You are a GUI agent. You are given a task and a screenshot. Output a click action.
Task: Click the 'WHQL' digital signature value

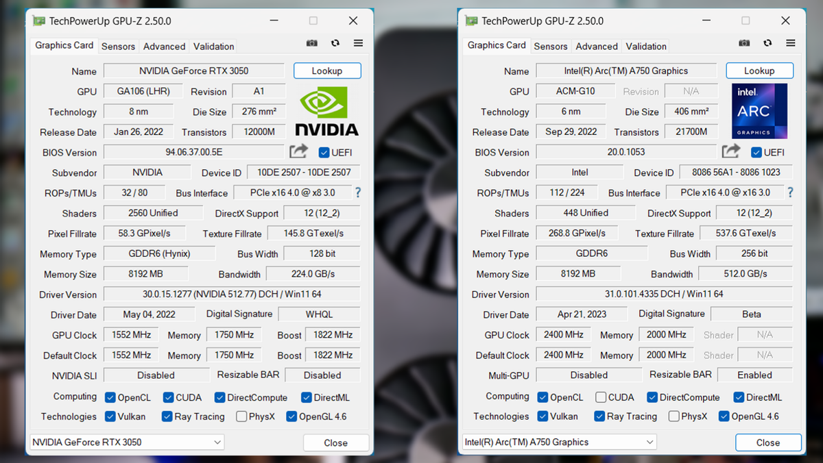(320, 314)
